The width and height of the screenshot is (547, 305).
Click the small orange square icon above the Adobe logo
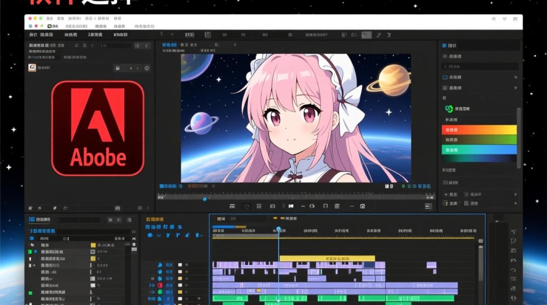(x=32, y=68)
